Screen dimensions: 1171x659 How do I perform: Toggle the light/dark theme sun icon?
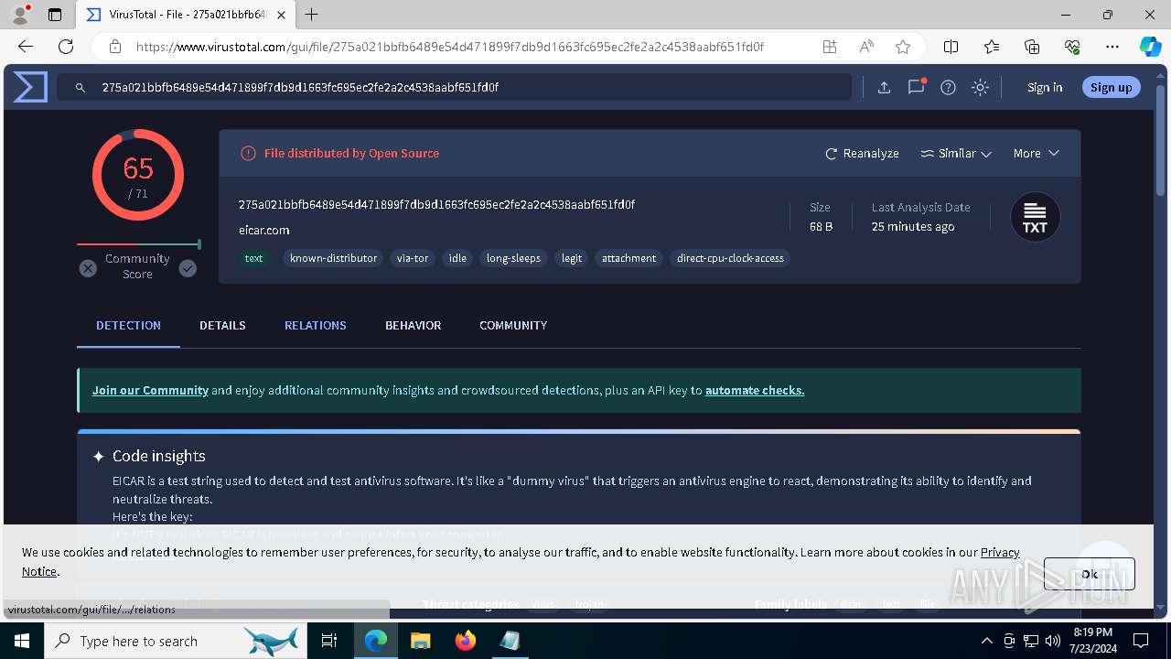981,87
